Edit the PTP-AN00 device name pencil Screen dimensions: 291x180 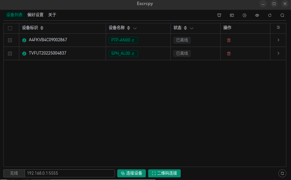pos(133,40)
